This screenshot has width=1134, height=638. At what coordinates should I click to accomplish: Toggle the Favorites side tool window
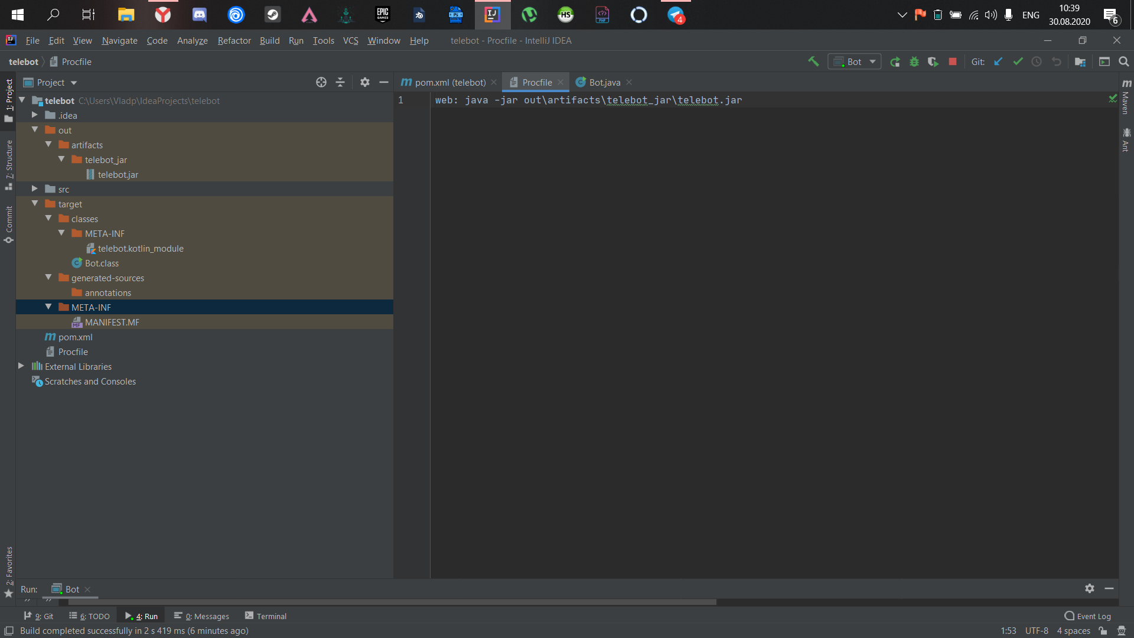click(8, 572)
